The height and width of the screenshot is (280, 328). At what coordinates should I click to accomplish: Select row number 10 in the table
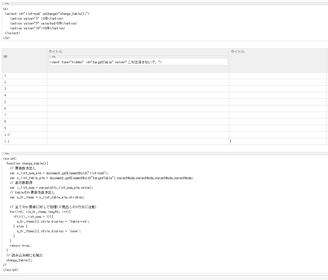point(6,134)
